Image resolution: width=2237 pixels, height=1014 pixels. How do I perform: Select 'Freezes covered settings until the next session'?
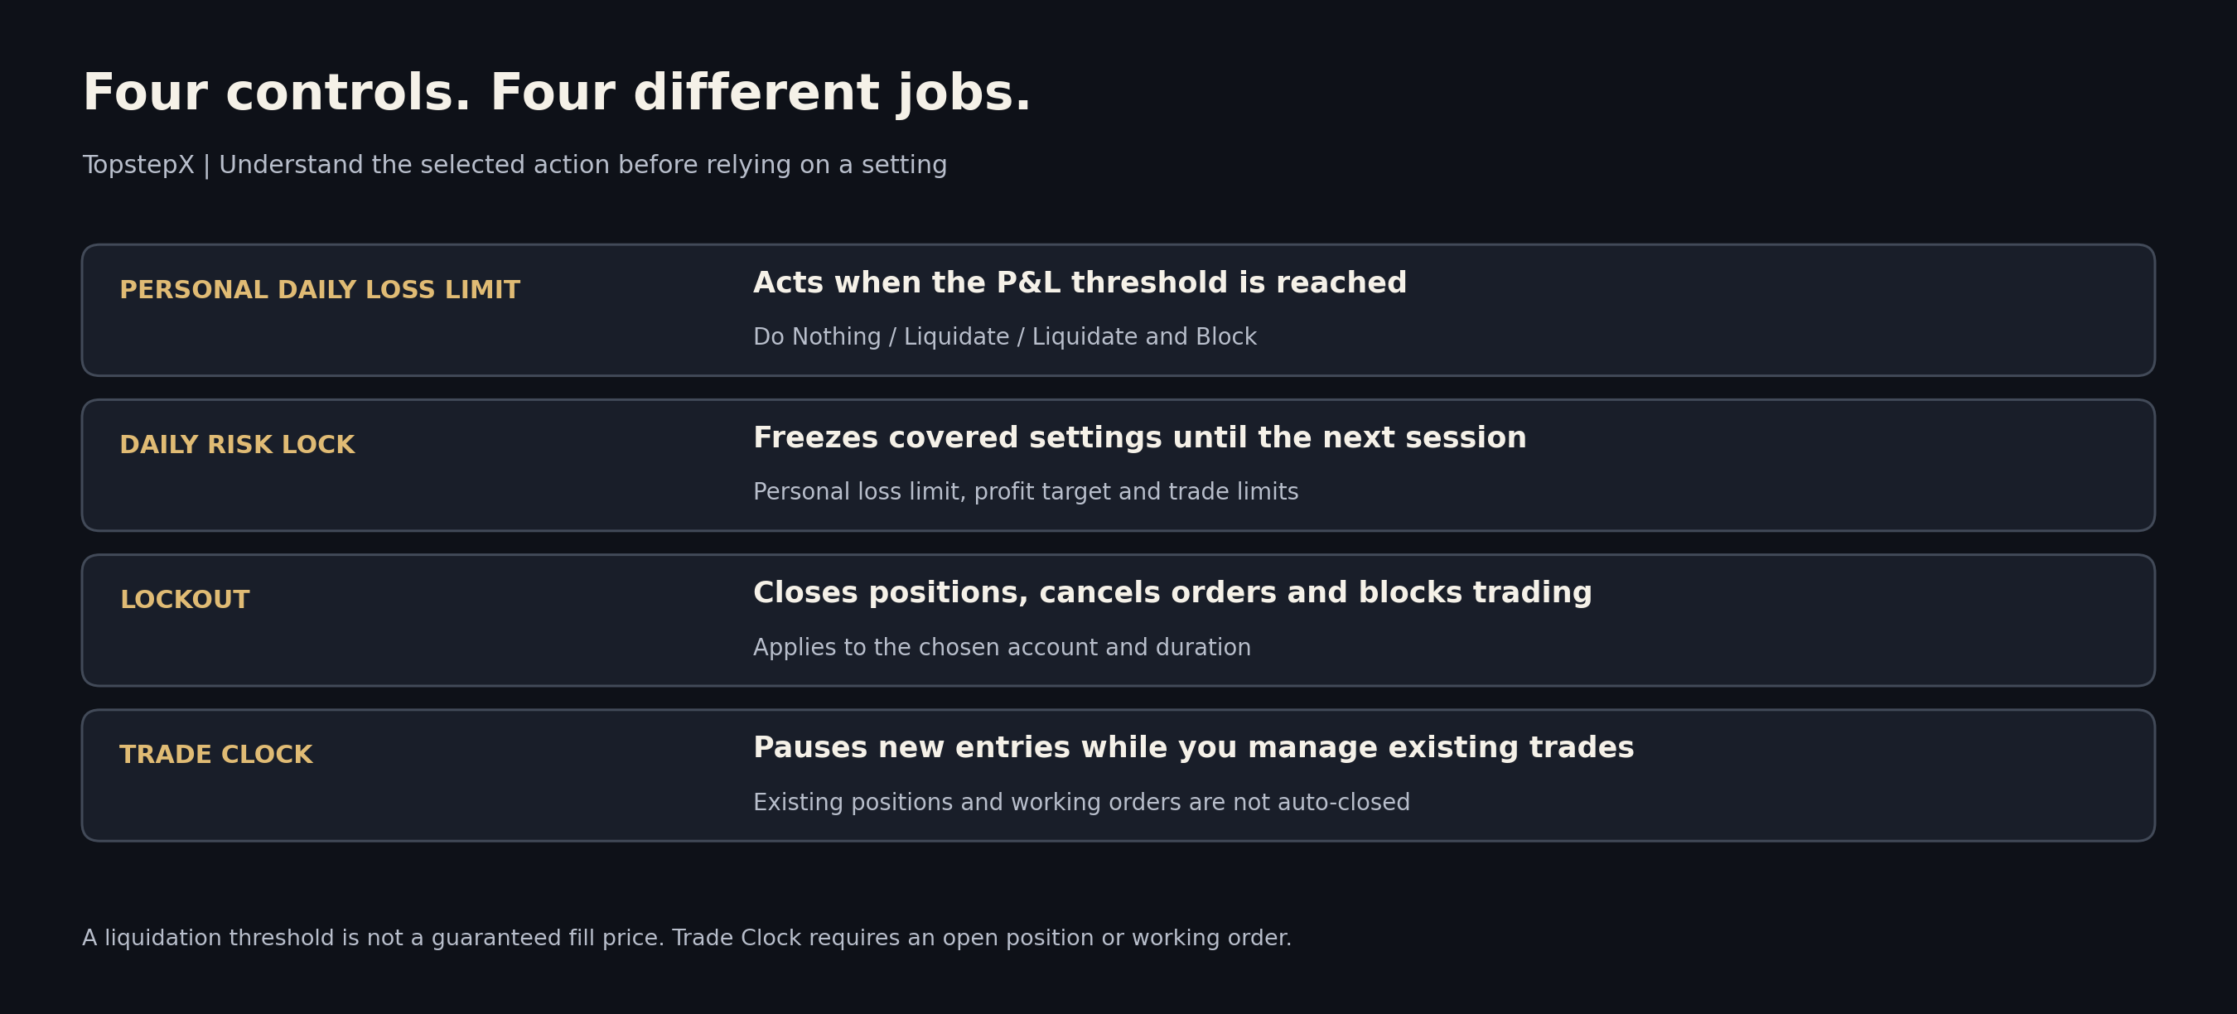point(1139,437)
